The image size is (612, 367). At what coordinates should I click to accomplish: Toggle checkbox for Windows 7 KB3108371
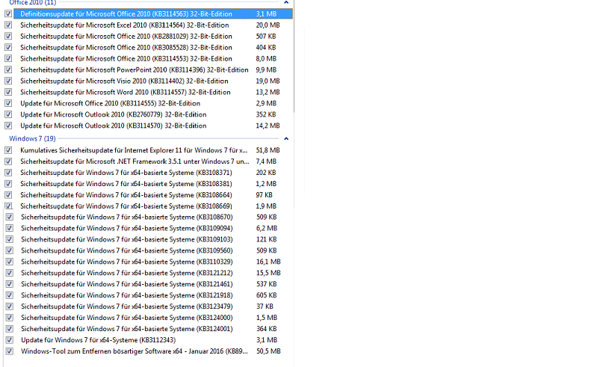(8, 173)
